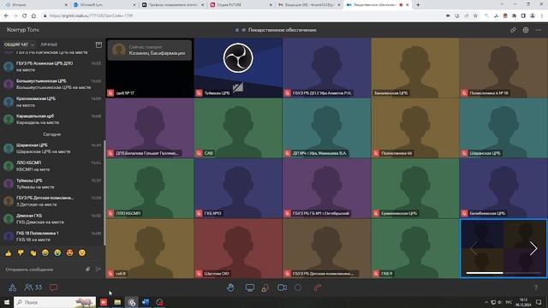The height and width of the screenshot is (308, 548).
Task: Open the help question mark icon
Action: tap(536, 287)
